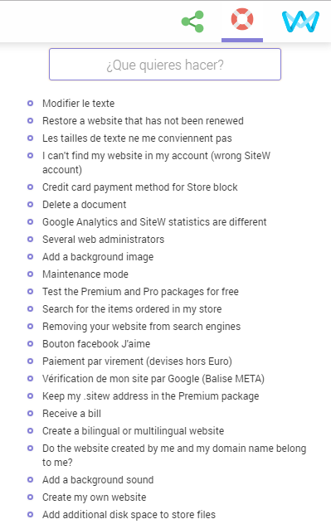331x524 pixels.
Task: Click the '¿Que quieres hacer?' search field
Action: [165, 65]
